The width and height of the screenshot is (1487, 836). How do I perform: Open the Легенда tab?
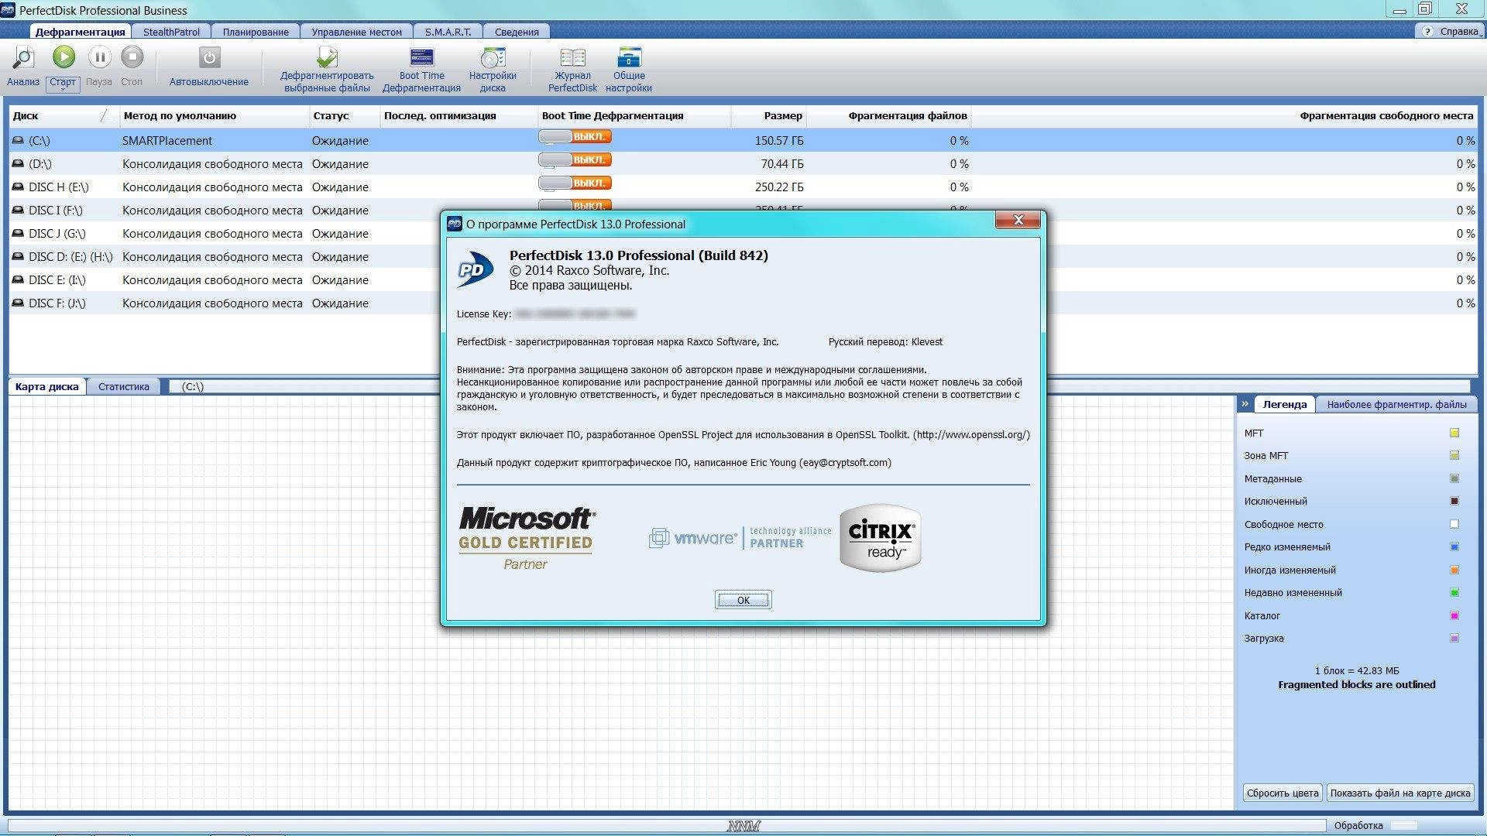pos(1284,404)
